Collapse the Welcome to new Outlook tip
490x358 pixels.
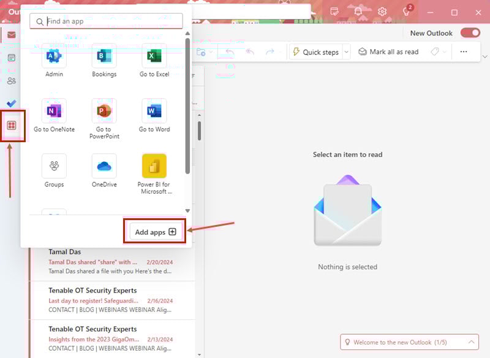pos(471,342)
